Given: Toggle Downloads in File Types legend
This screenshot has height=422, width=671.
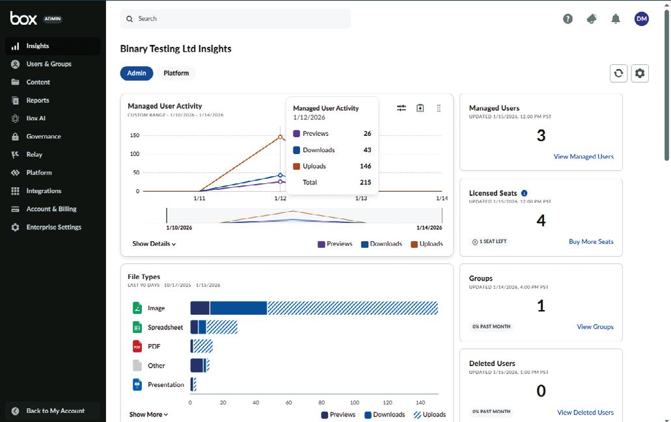Looking at the screenshot, I should click(384, 415).
